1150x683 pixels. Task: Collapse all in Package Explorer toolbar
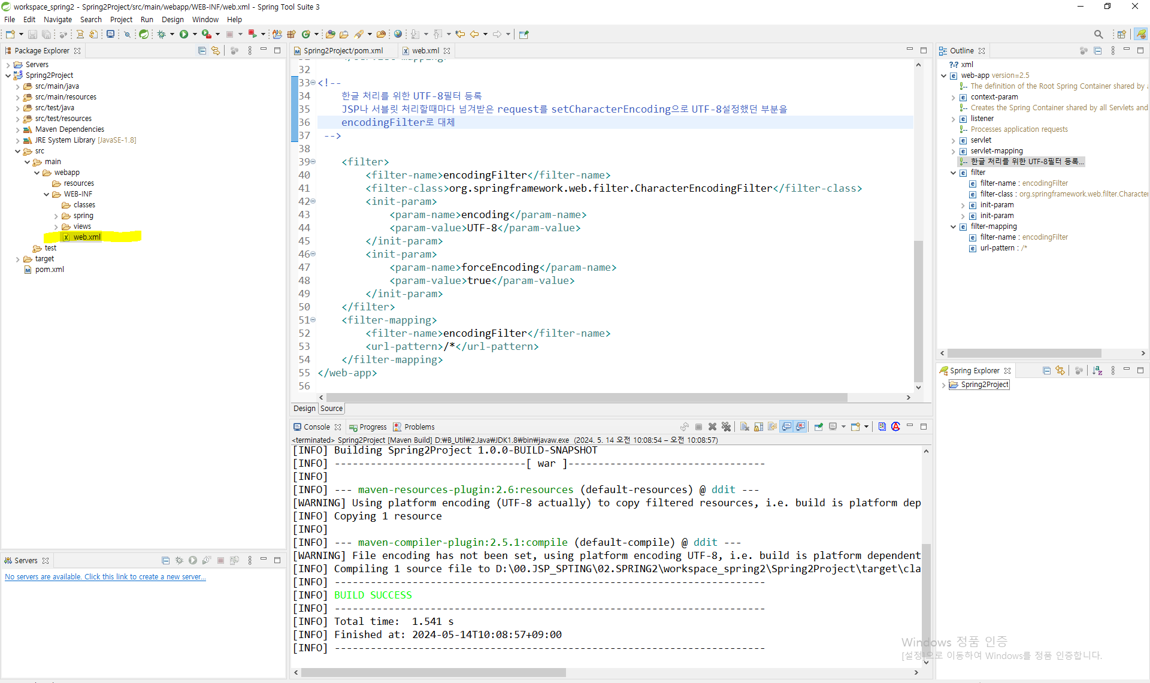click(202, 51)
